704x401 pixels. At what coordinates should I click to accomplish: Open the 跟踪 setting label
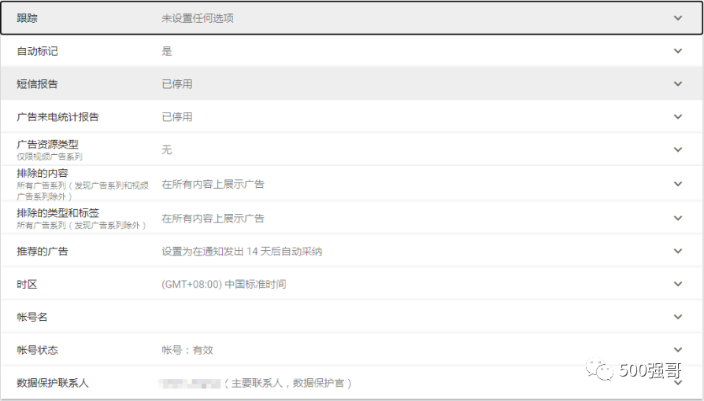pyautogui.click(x=27, y=18)
